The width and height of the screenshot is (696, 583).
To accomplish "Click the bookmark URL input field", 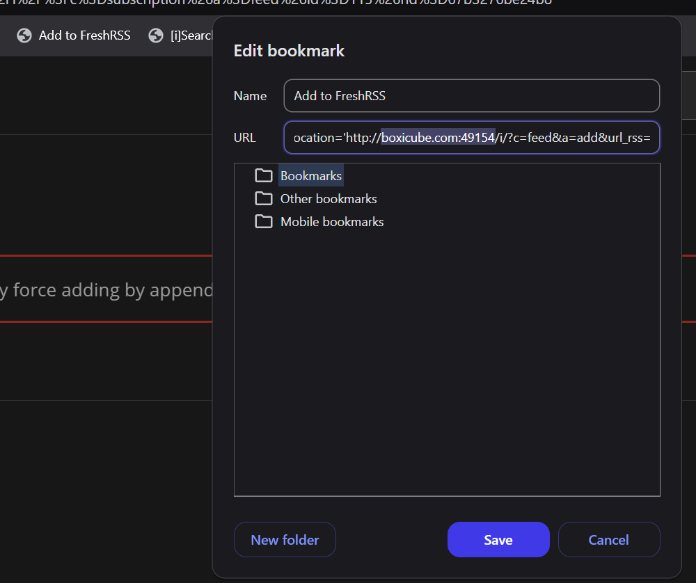I will pyautogui.click(x=471, y=138).
